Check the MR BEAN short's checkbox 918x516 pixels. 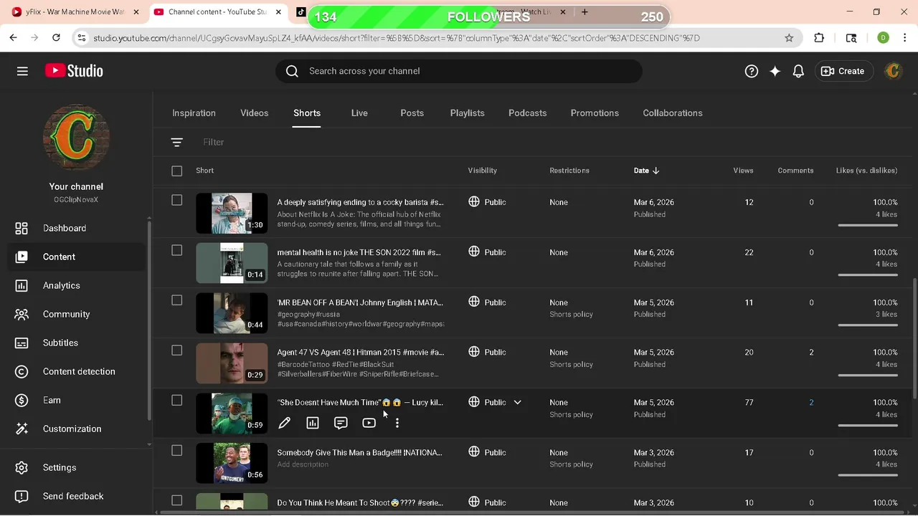pyautogui.click(x=176, y=300)
